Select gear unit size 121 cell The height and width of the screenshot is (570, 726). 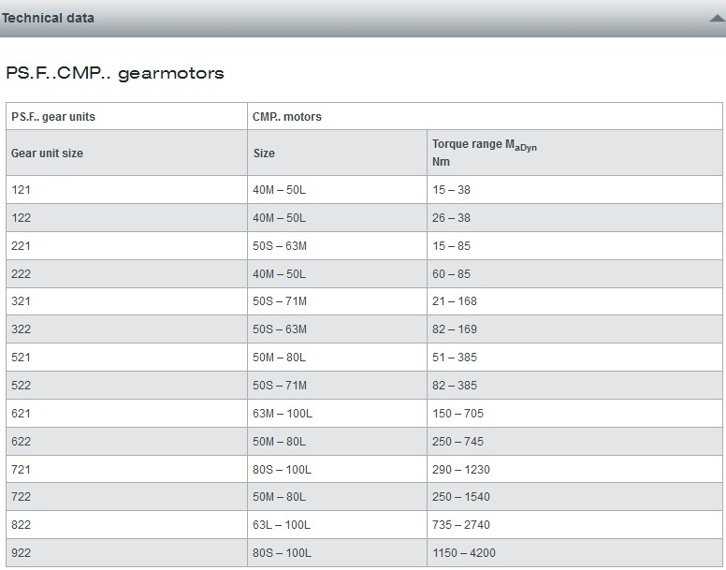click(x=127, y=189)
